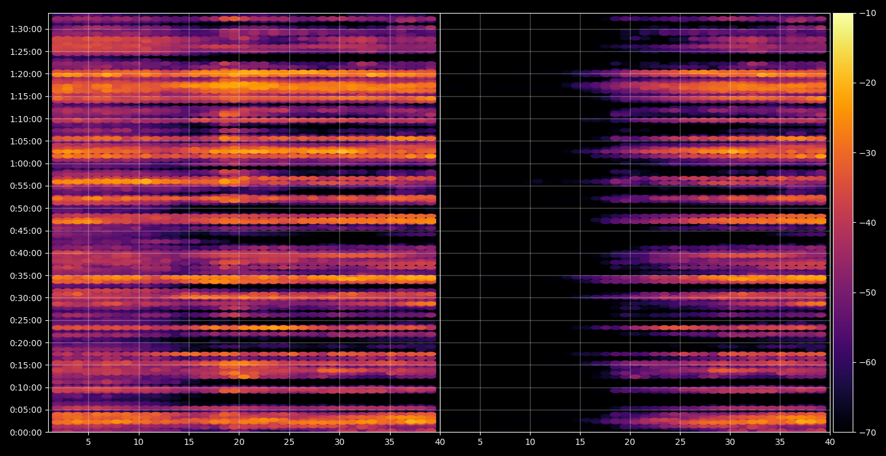The image size is (886, 456).
Task: Click x-axis tick 25 of right spectrogram
Action: 680,442
